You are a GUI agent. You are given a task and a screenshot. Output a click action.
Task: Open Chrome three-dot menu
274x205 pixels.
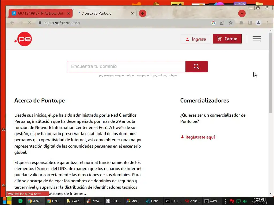(x=267, y=23)
